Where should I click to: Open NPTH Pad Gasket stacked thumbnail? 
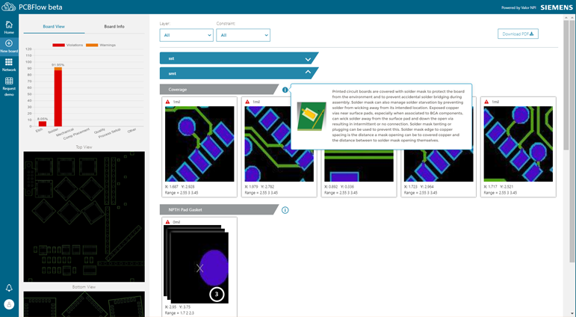[x=196, y=264]
